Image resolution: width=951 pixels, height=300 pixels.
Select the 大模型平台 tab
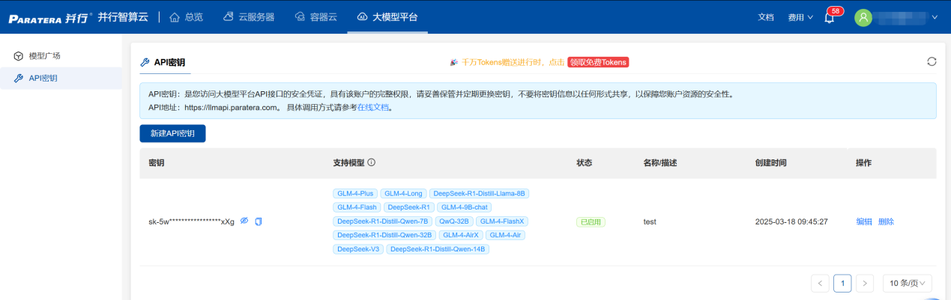point(387,16)
